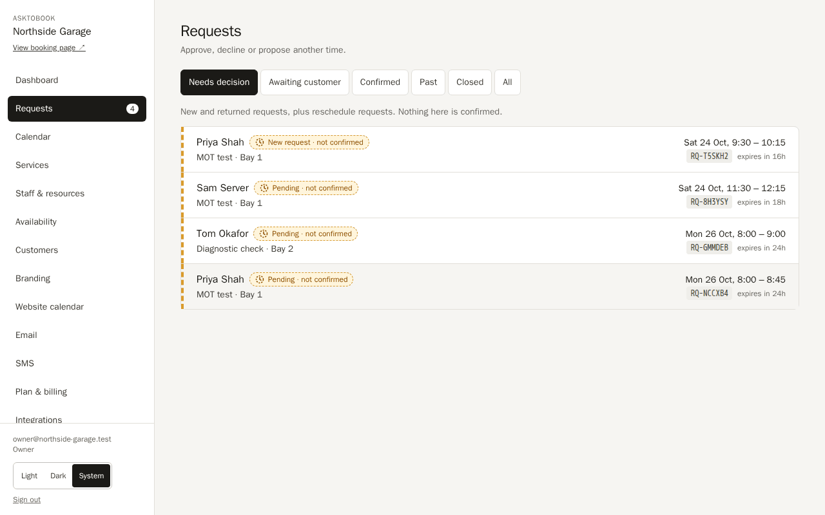Click request code RQ-8H3YSY
This screenshot has width=825, height=515.
(709, 202)
